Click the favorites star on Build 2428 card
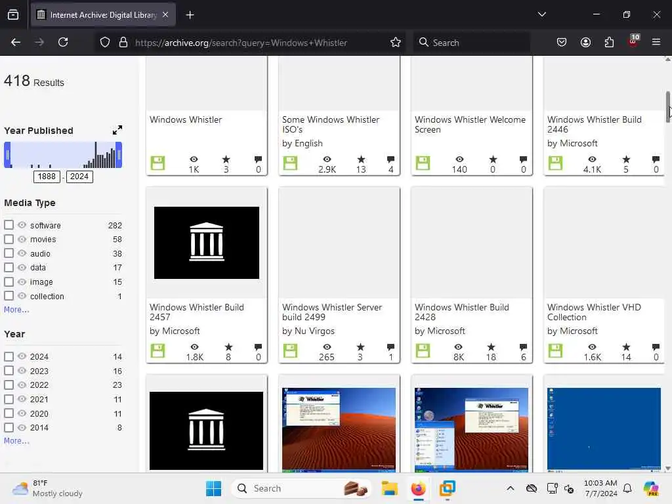This screenshot has width=672, height=504. 491,346
